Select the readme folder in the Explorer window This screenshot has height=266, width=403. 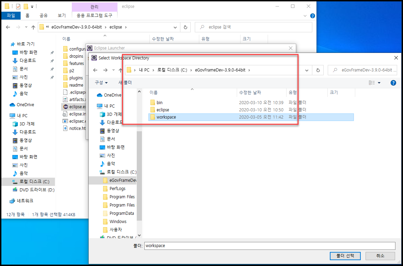73,85
